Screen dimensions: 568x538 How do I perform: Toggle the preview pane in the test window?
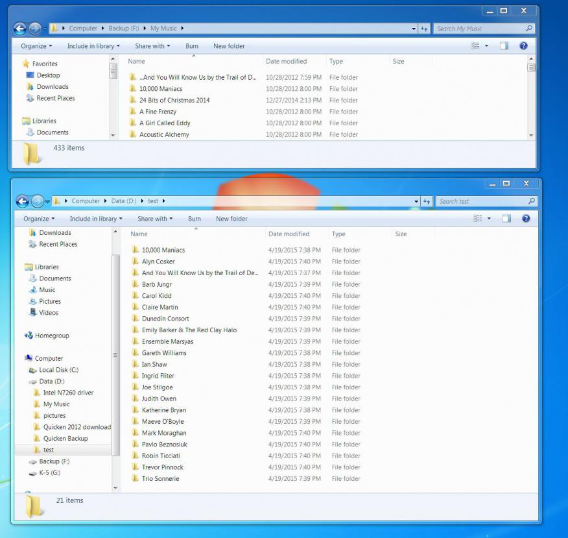point(507,219)
